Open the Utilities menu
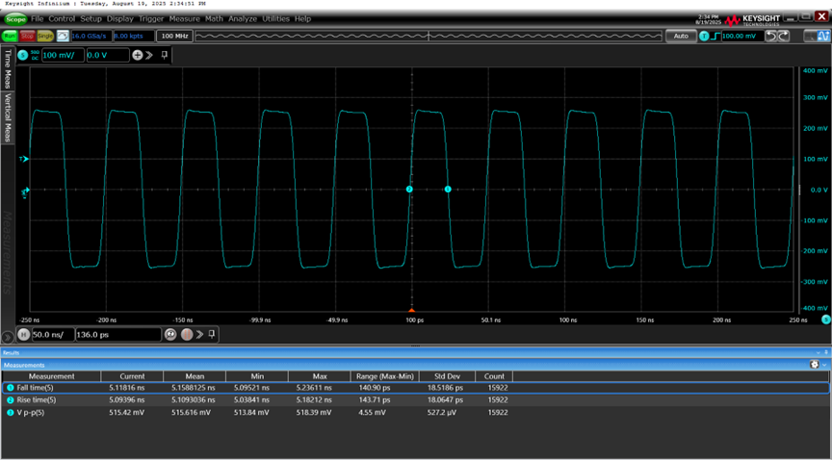The width and height of the screenshot is (832, 460). (276, 18)
